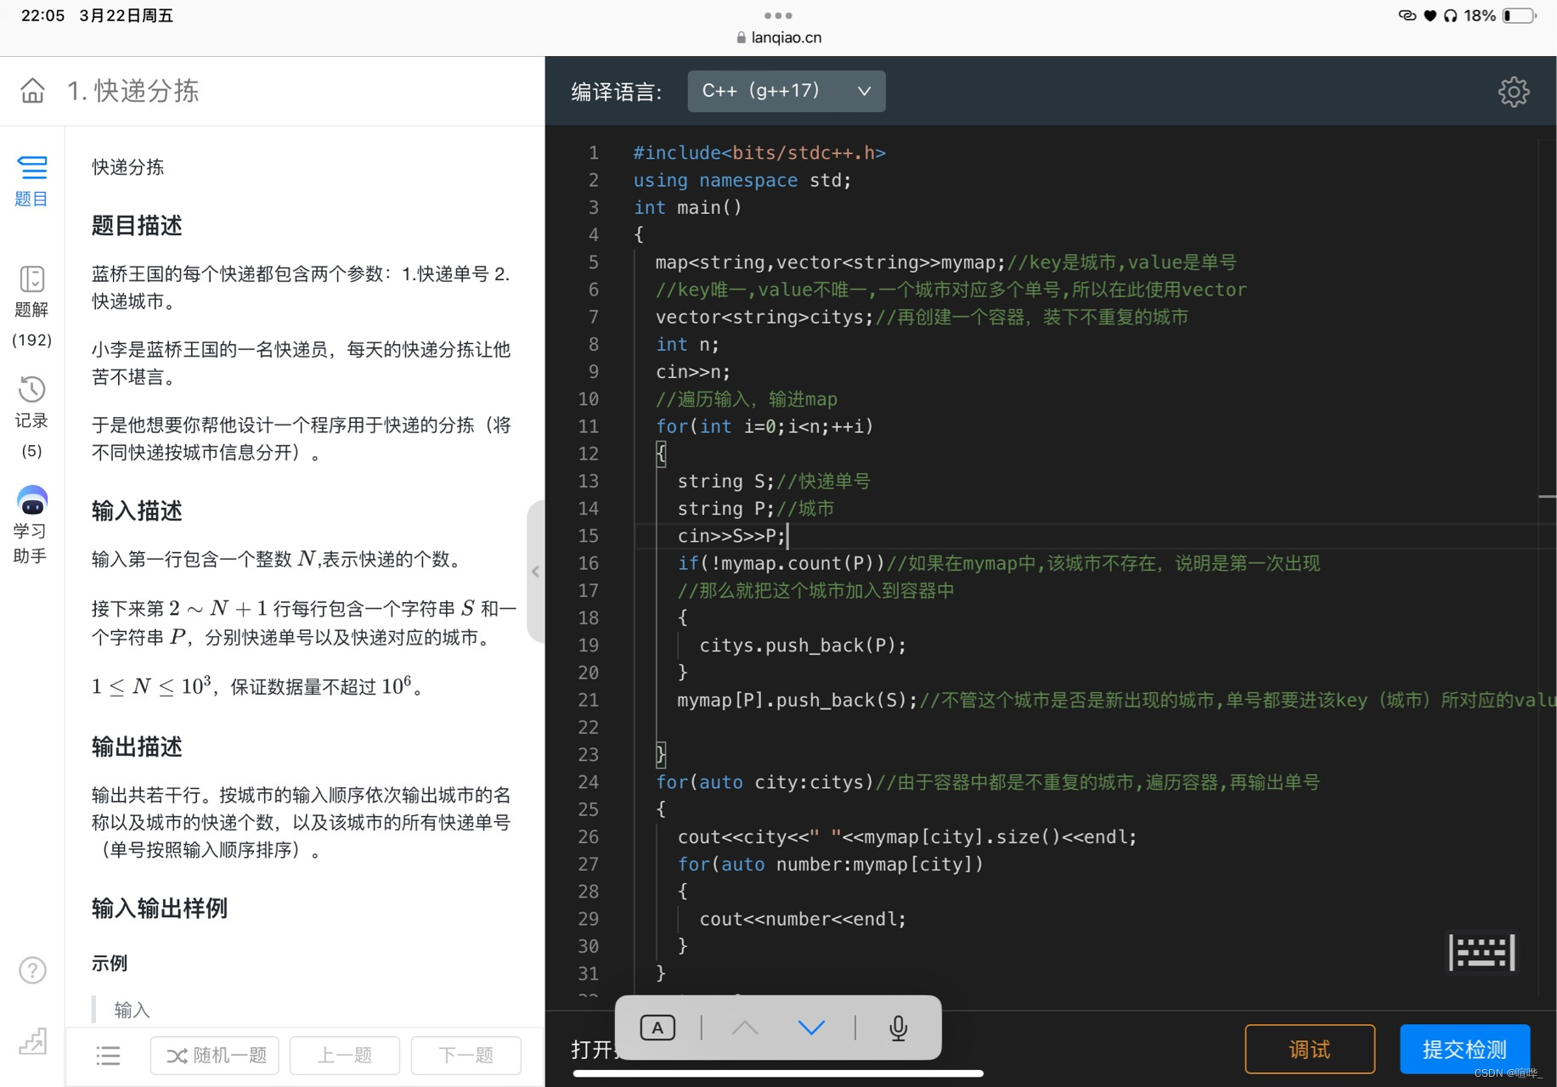
Task: Select 随机一题 for a random problem
Action: click(x=214, y=1055)
